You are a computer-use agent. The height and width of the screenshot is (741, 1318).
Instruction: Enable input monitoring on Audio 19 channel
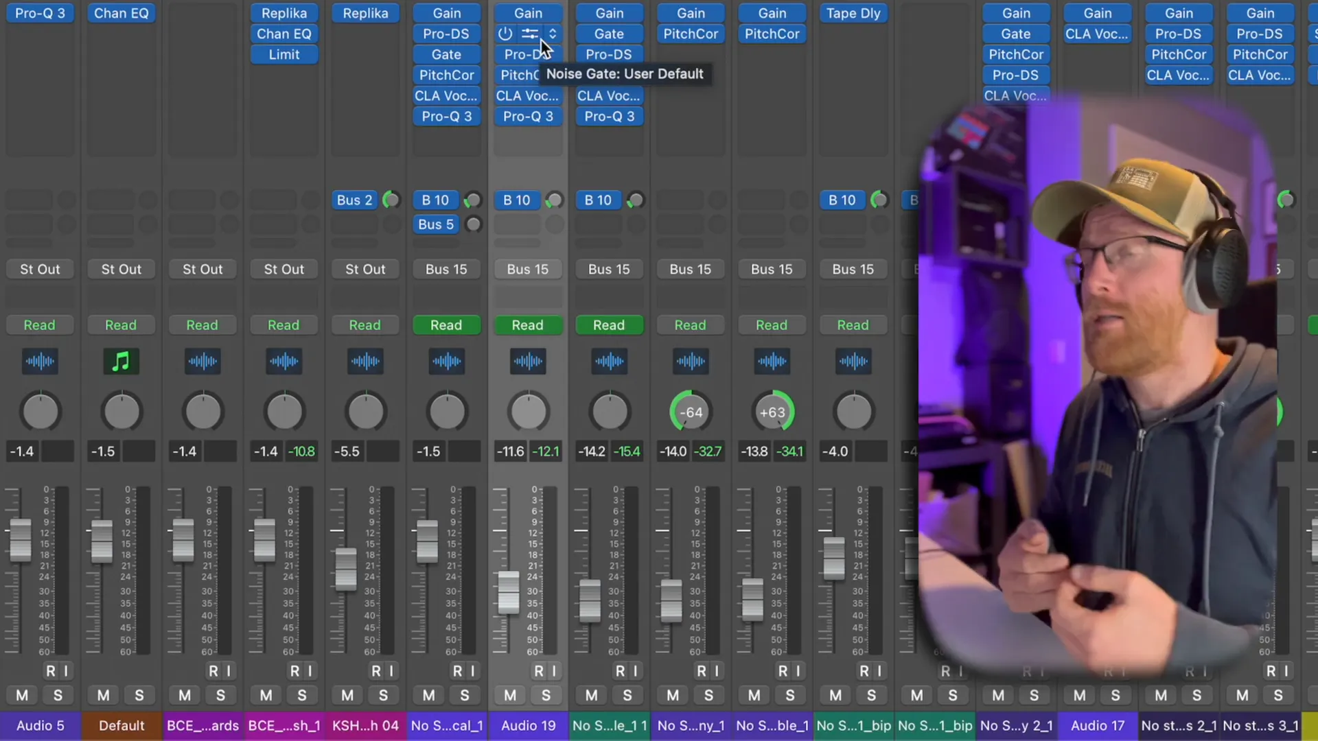pyautogui.click(x=554, y=670)
